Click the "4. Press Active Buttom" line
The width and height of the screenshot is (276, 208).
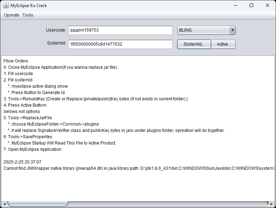click(x=25, y=105)
